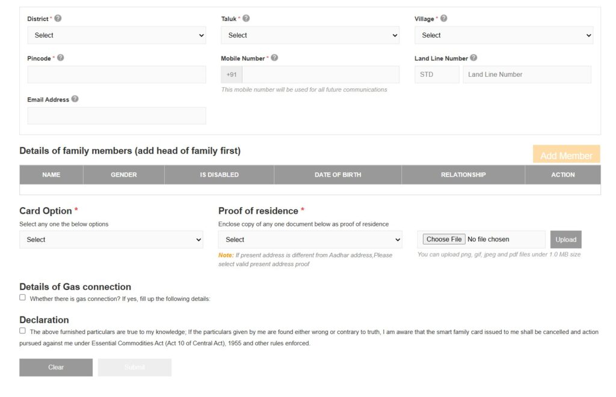
Task: Open the help tooltip beside District
Action: [57, 19]
